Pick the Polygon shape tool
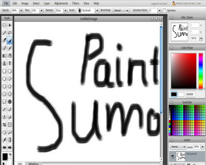206x165 pixels. [4, 86]
